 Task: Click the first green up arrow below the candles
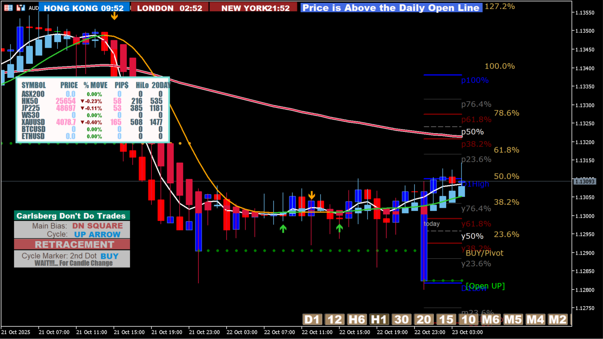283,228
